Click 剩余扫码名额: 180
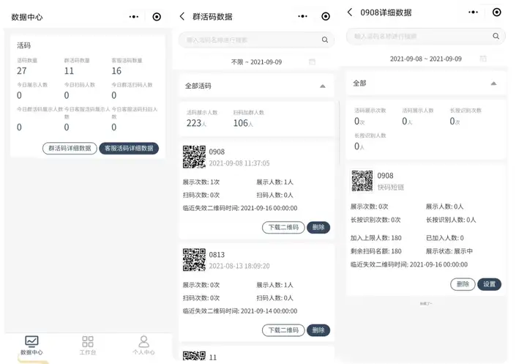 pos(375,251)
